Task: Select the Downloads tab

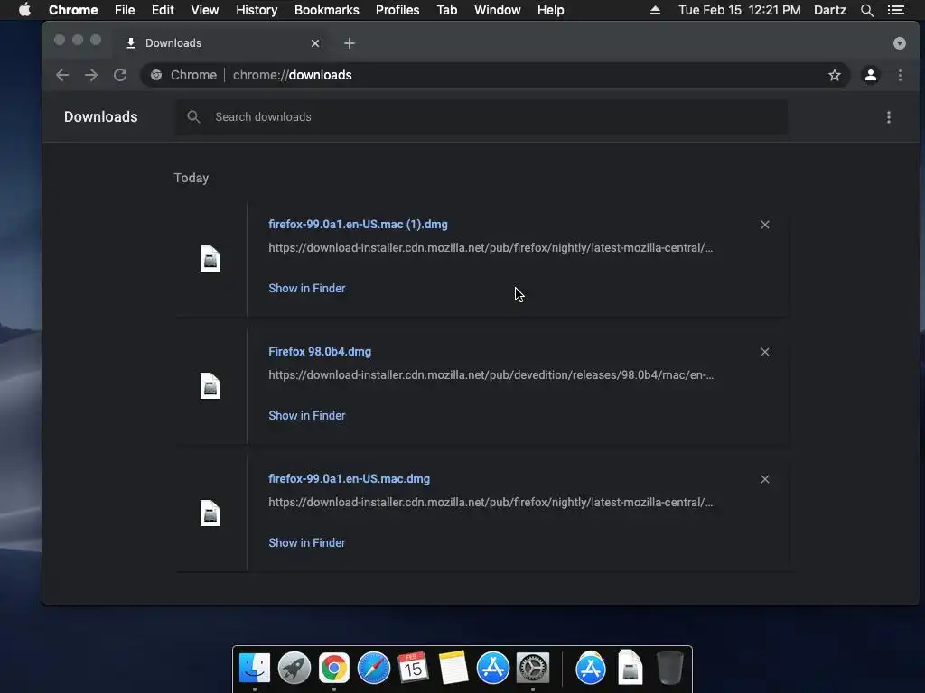Action: [221, 43]
